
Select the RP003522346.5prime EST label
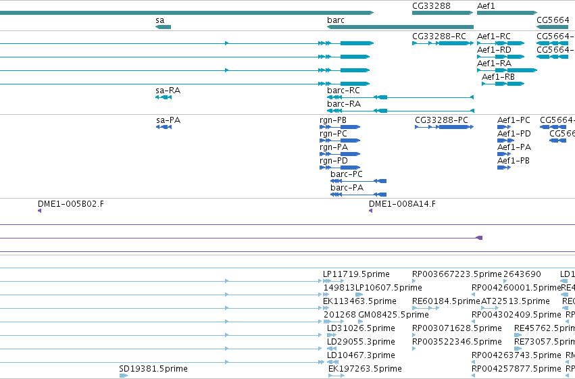457,342
